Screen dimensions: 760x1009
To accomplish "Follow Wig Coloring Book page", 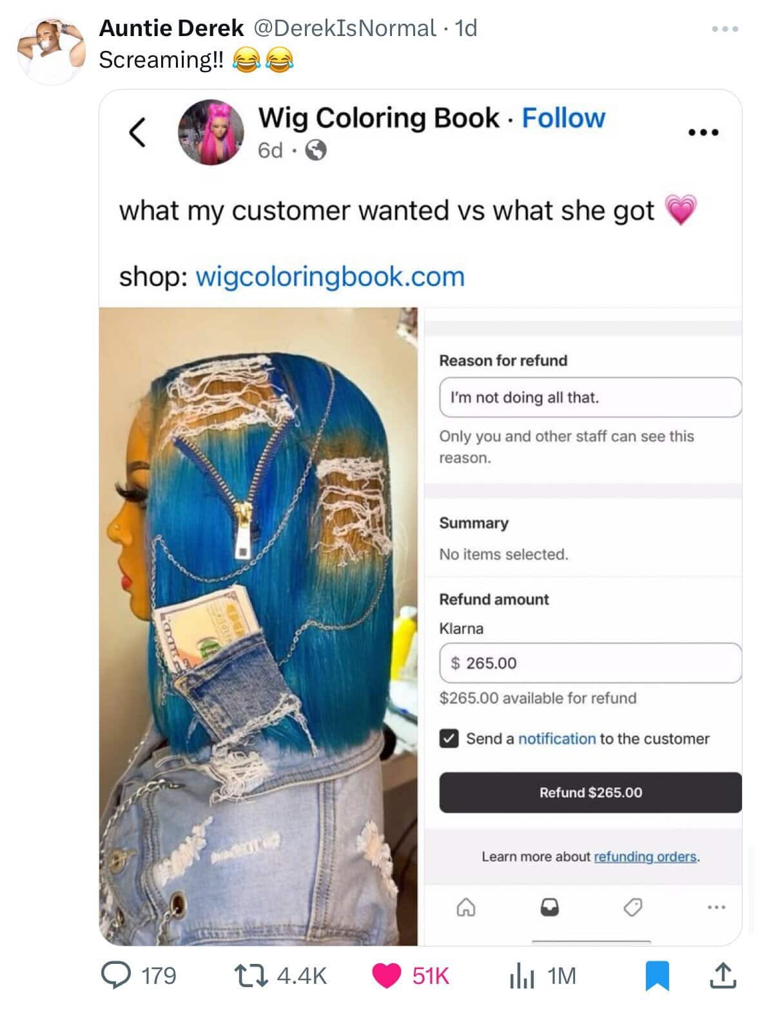I will click(563, 118).
